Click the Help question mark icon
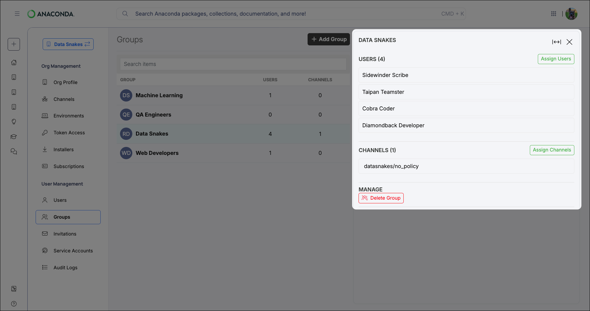The height and width of the screenshot is (311, 590). pyautogui.click(x=14, y=304)
